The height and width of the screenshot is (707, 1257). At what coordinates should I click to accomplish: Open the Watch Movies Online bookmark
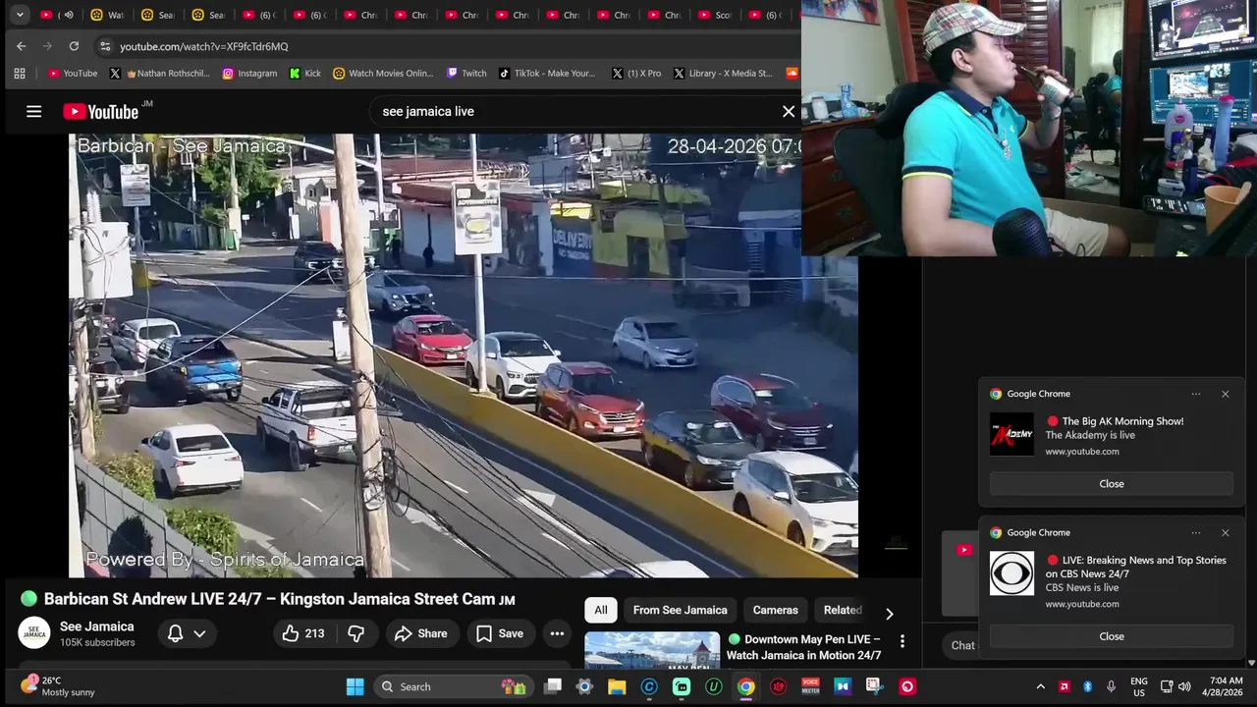(x=383, y=73)
